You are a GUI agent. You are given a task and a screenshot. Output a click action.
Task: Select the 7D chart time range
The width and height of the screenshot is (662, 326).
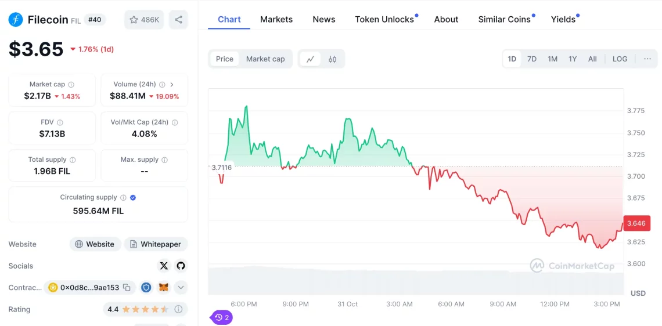[x=531, y=59]
